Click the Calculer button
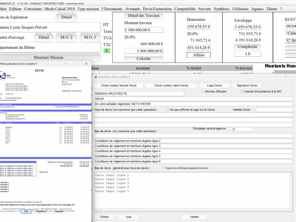Screen dimensions: 296x222 point(144,58)
